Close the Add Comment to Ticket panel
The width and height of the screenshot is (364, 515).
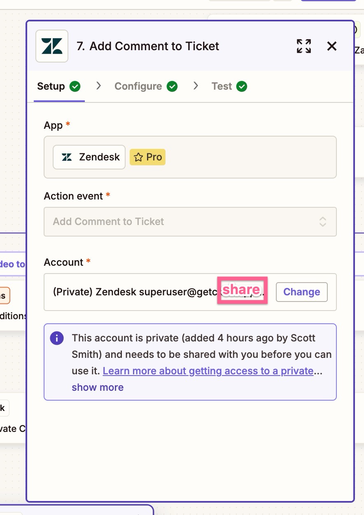pos(332,46)
